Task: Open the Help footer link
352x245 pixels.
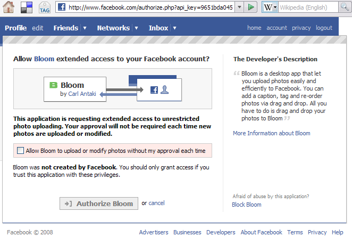Action: pyautogui.click(x=338, y=232)
